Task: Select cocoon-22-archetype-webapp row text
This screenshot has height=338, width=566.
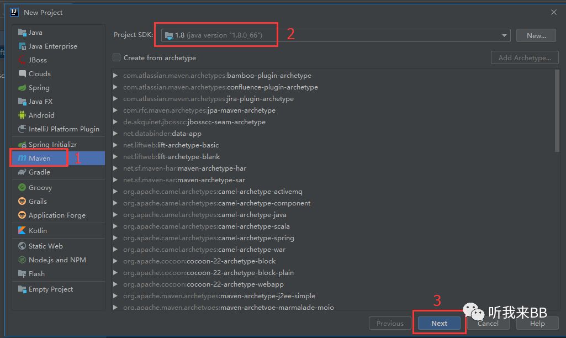Action: pos(203,284)
